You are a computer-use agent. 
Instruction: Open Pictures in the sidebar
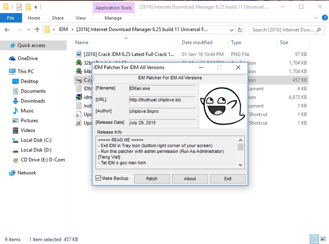[29, 121]
